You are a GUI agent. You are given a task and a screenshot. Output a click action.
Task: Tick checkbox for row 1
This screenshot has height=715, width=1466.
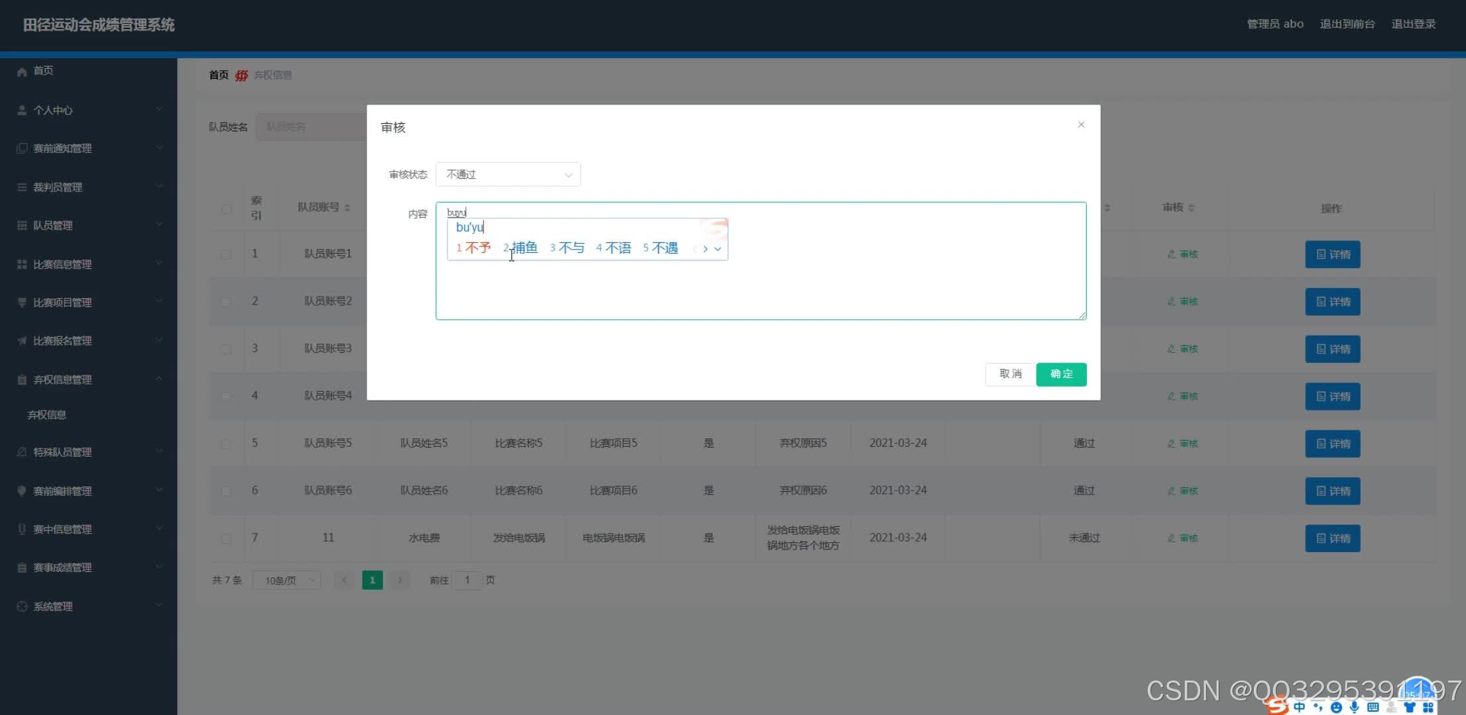226,254
